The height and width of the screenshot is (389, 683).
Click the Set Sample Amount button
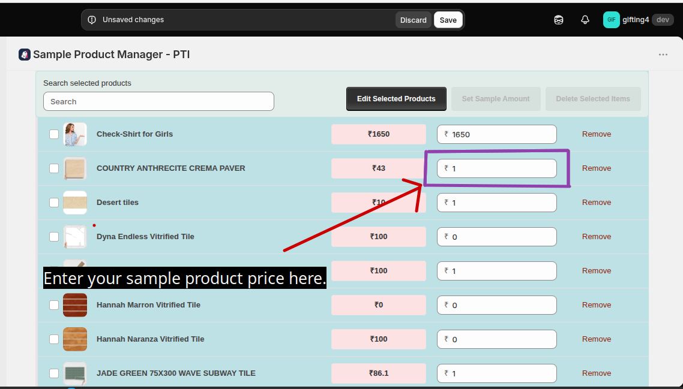click(x=496, y=99)
